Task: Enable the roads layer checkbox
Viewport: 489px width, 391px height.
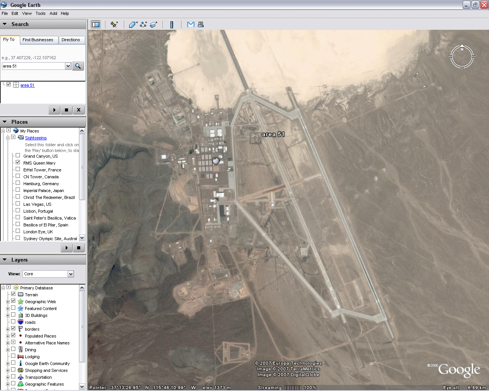Action: (13, 322)
